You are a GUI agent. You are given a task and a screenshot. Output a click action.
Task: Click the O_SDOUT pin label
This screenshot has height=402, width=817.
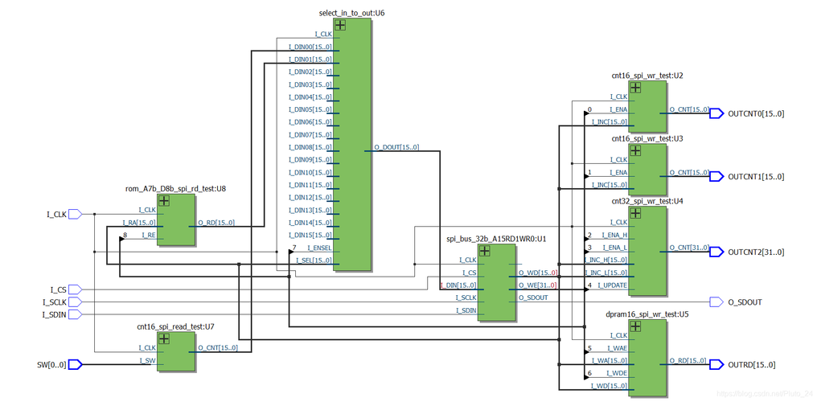pos(747,302)
